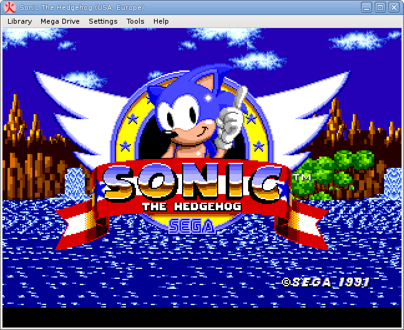
Task: Maximize the Sonic The Hedgehog window
Action: (x=380, y=7)
